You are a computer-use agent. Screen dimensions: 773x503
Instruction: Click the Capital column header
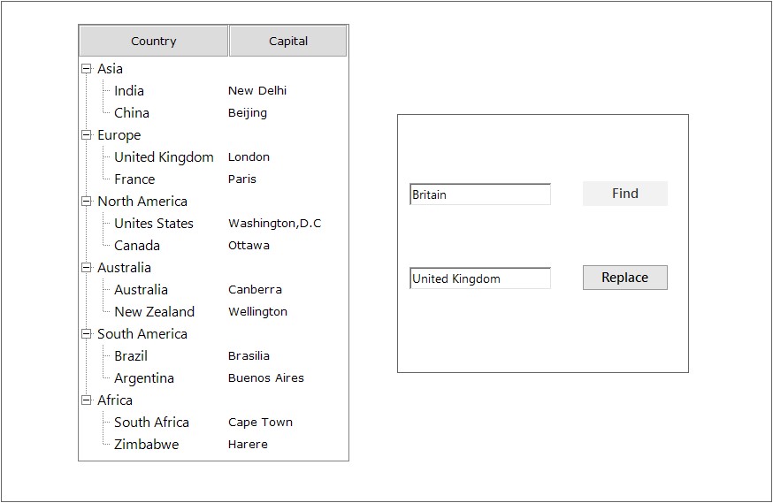coord(288,42)
